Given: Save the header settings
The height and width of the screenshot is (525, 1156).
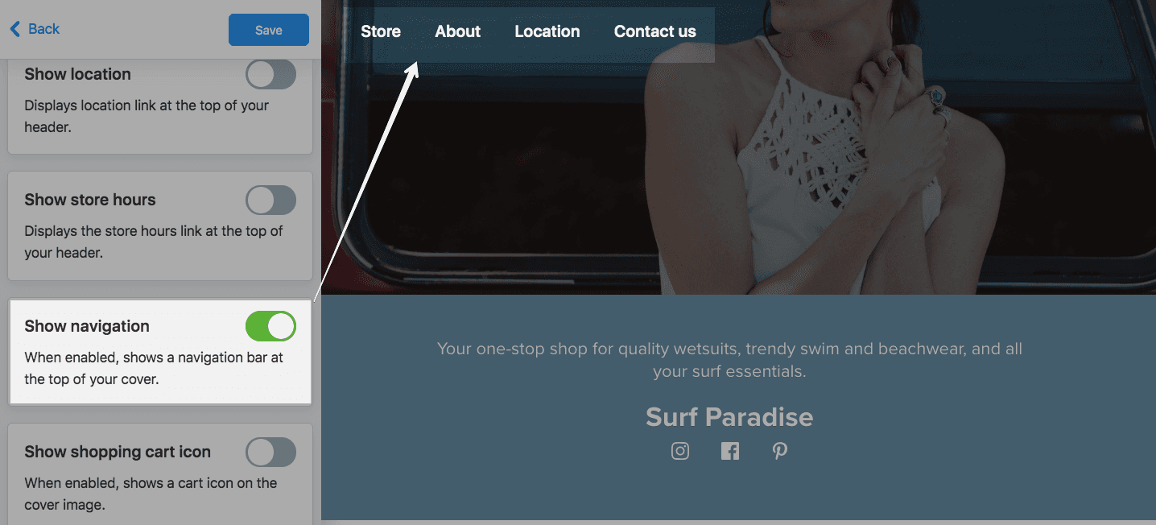Looking at the screenshot, I should point(269,30).
